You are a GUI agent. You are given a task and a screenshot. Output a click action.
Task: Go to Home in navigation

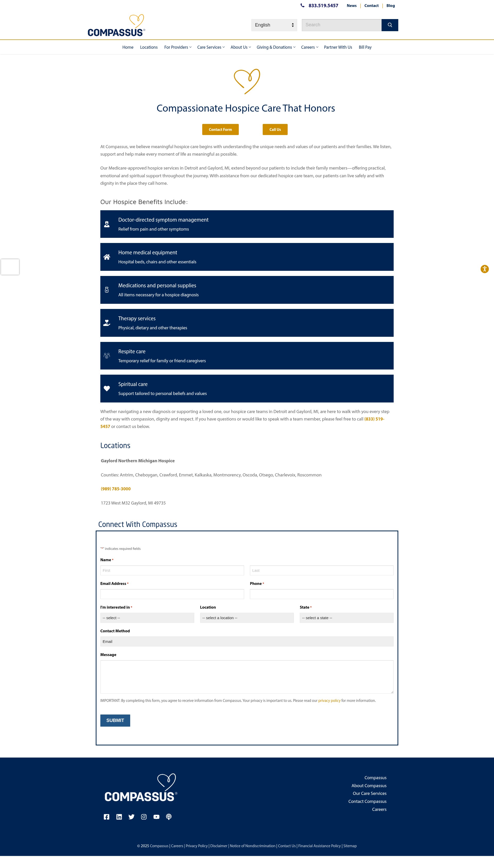click(128, 47)
